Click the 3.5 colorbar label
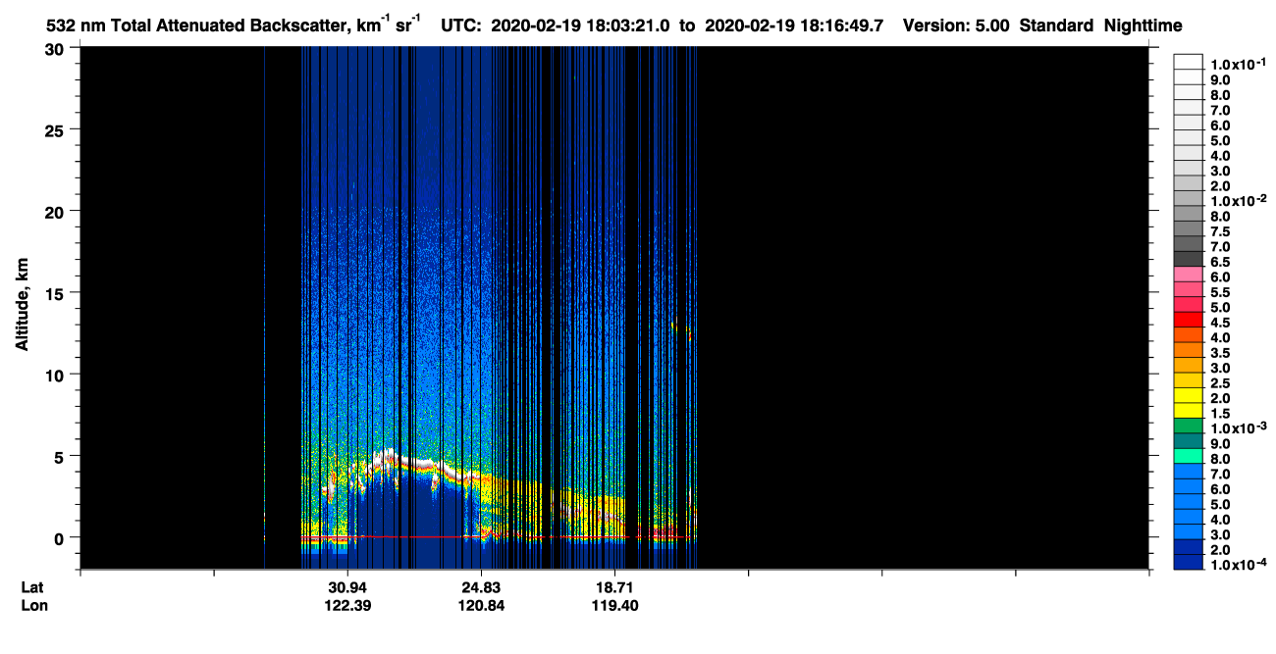 (1220, 352)
